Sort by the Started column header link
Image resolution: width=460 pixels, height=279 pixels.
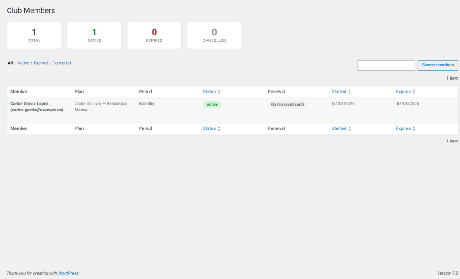coord(339,92)
